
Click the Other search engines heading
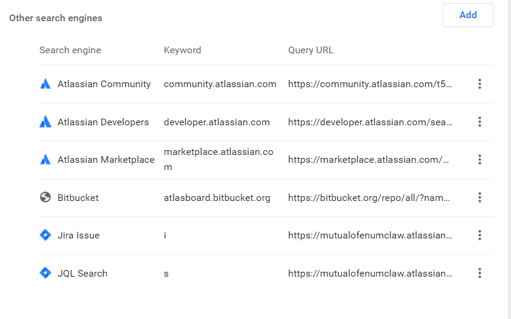(x=56, y=18)
